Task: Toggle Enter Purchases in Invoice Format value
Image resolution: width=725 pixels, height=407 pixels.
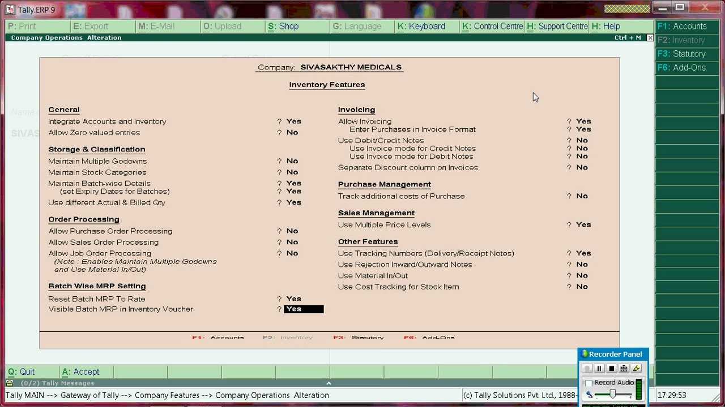Action: click(583, 129)
